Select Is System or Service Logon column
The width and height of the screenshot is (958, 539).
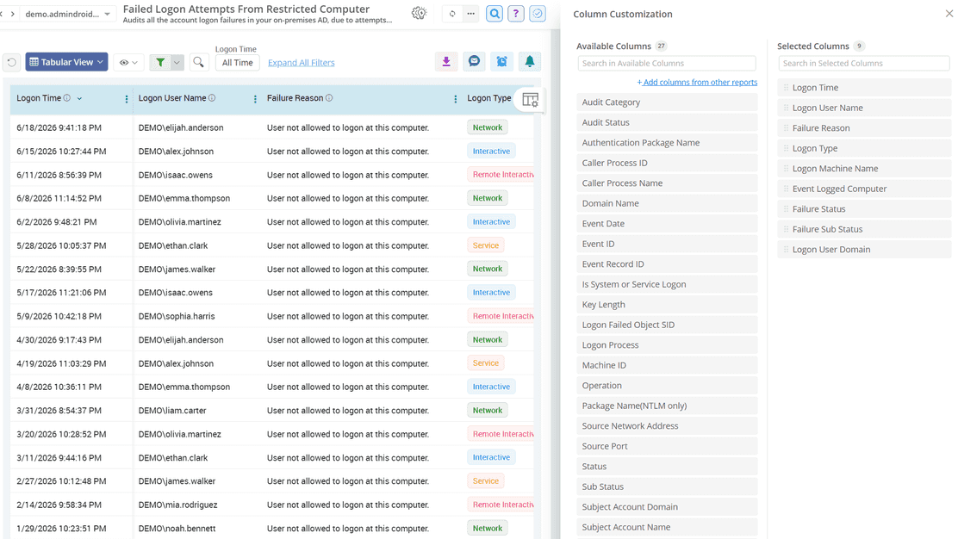pyautogui.click(x=667, y=284)
